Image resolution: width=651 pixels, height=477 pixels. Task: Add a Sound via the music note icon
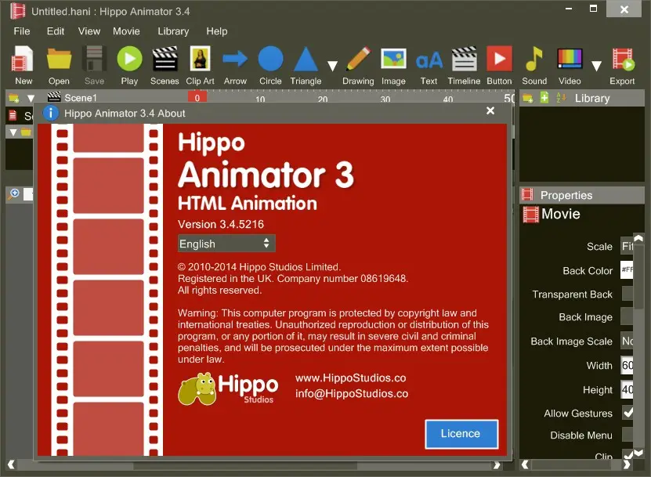(534, 66)
